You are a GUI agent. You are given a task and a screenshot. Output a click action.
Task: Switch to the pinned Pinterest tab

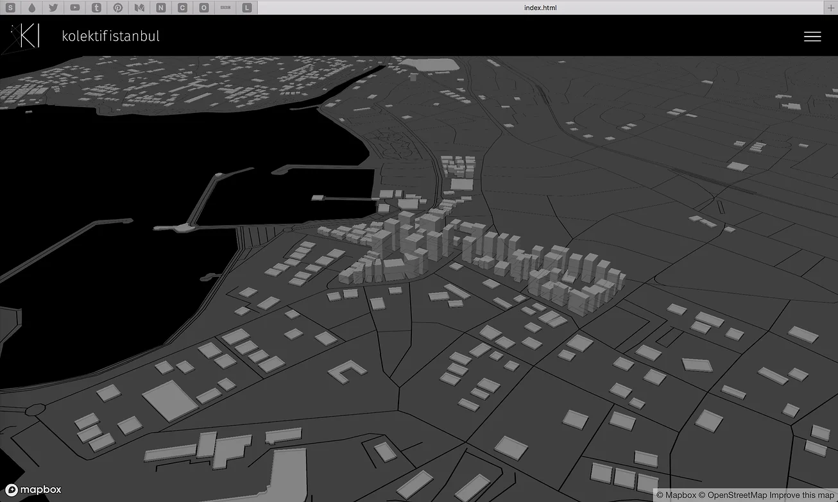pyautogui.click(x=118, y=8)
